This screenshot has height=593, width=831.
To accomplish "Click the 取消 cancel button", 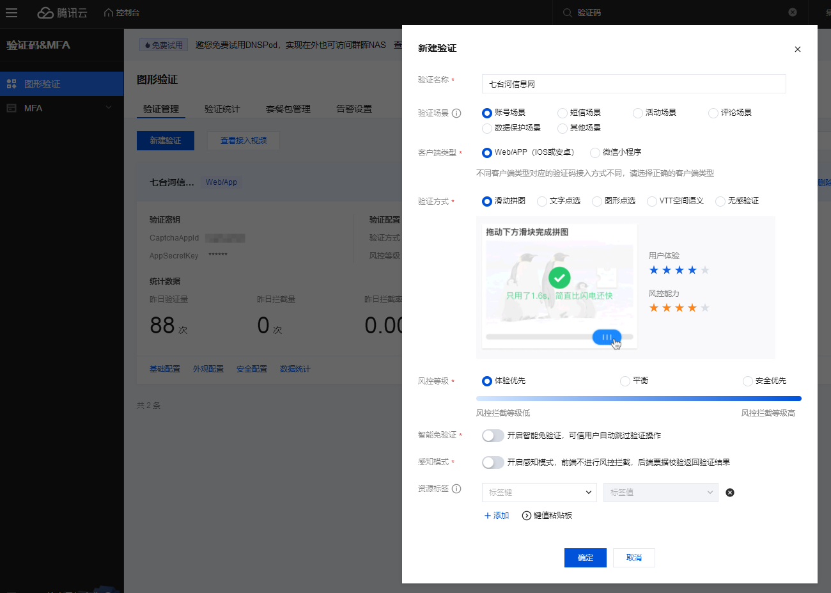I will click(x=633, y=558).
